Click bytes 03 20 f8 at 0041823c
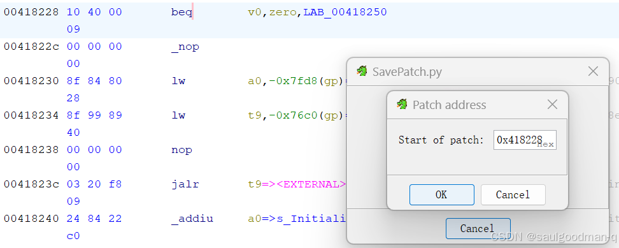The width and height of the screenshot is (619, 248). (x=94, y=184)
